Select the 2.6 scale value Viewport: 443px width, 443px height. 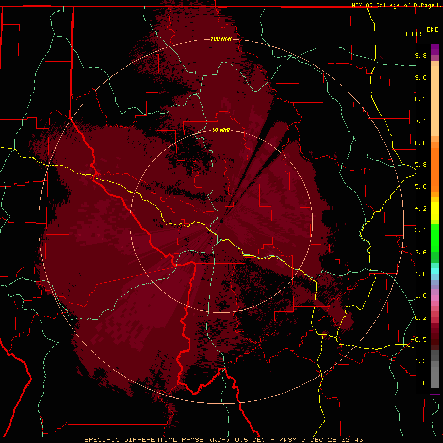tap(421, 253)
